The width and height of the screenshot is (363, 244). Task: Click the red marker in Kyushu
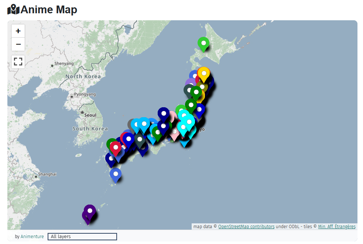pos(116,147)
